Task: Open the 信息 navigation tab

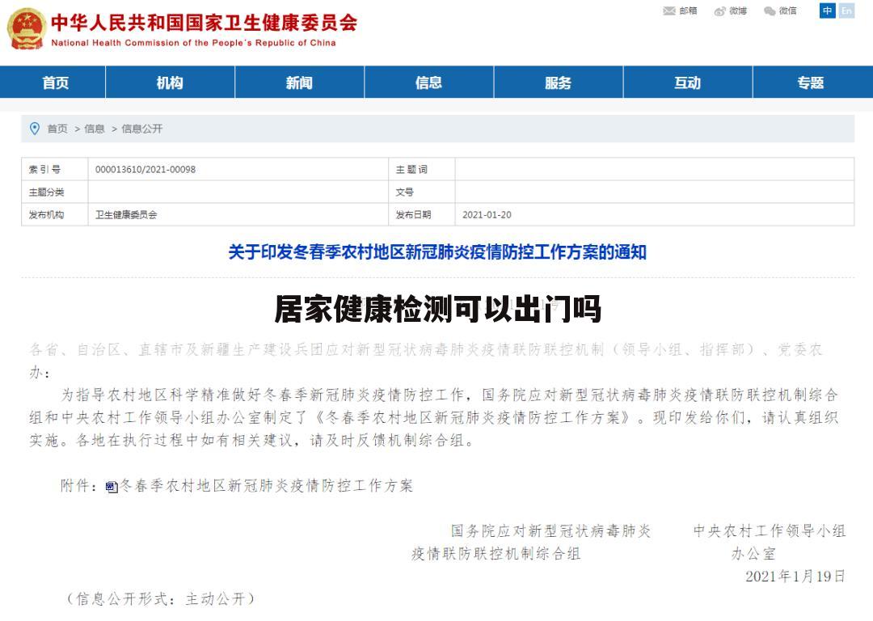Action: [428, 82]
